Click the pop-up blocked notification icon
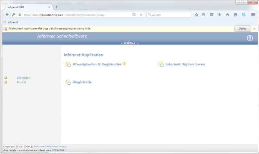Image resolution: width=259 pixels, height=154 pixels. pyautogui.click(x=5, y=28)
